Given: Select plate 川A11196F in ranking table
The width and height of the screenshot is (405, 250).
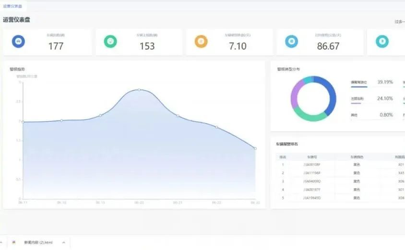Looking at the screenshot, I should [x=312, y=173].
